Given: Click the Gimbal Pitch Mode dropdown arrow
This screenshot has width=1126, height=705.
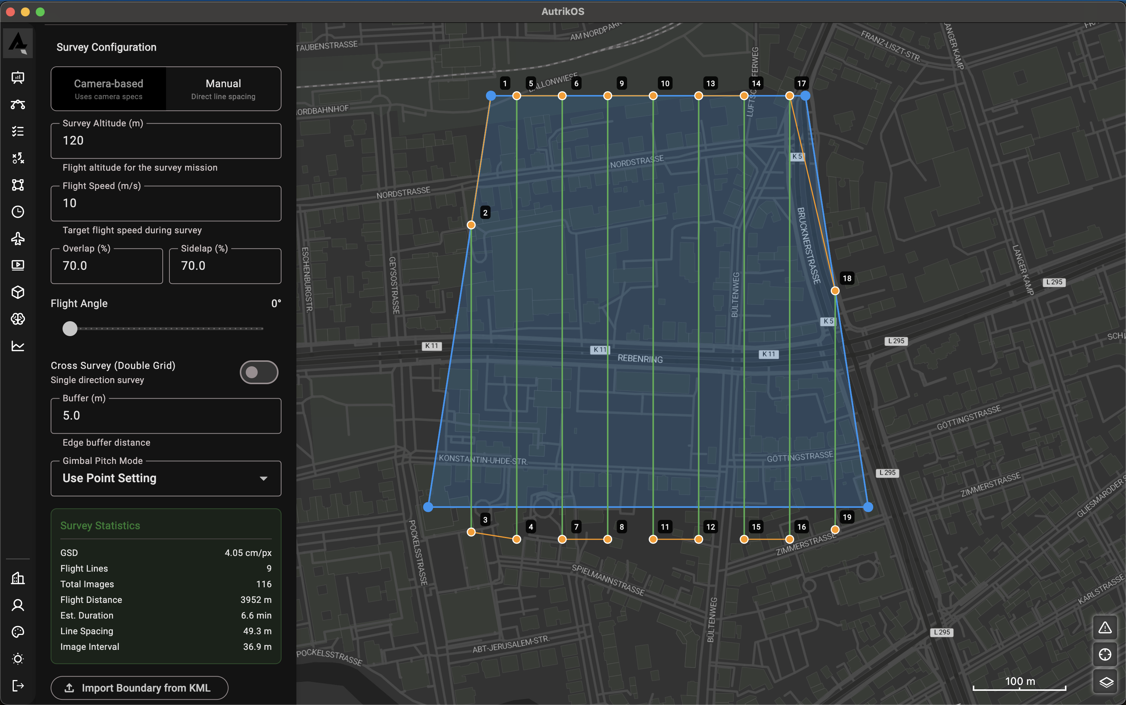Looking at the screenshot, I should click(x=263, y=478).
